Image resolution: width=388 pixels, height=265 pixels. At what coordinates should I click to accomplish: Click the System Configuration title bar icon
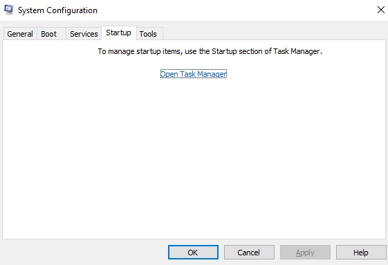click(x=9, y=10)
